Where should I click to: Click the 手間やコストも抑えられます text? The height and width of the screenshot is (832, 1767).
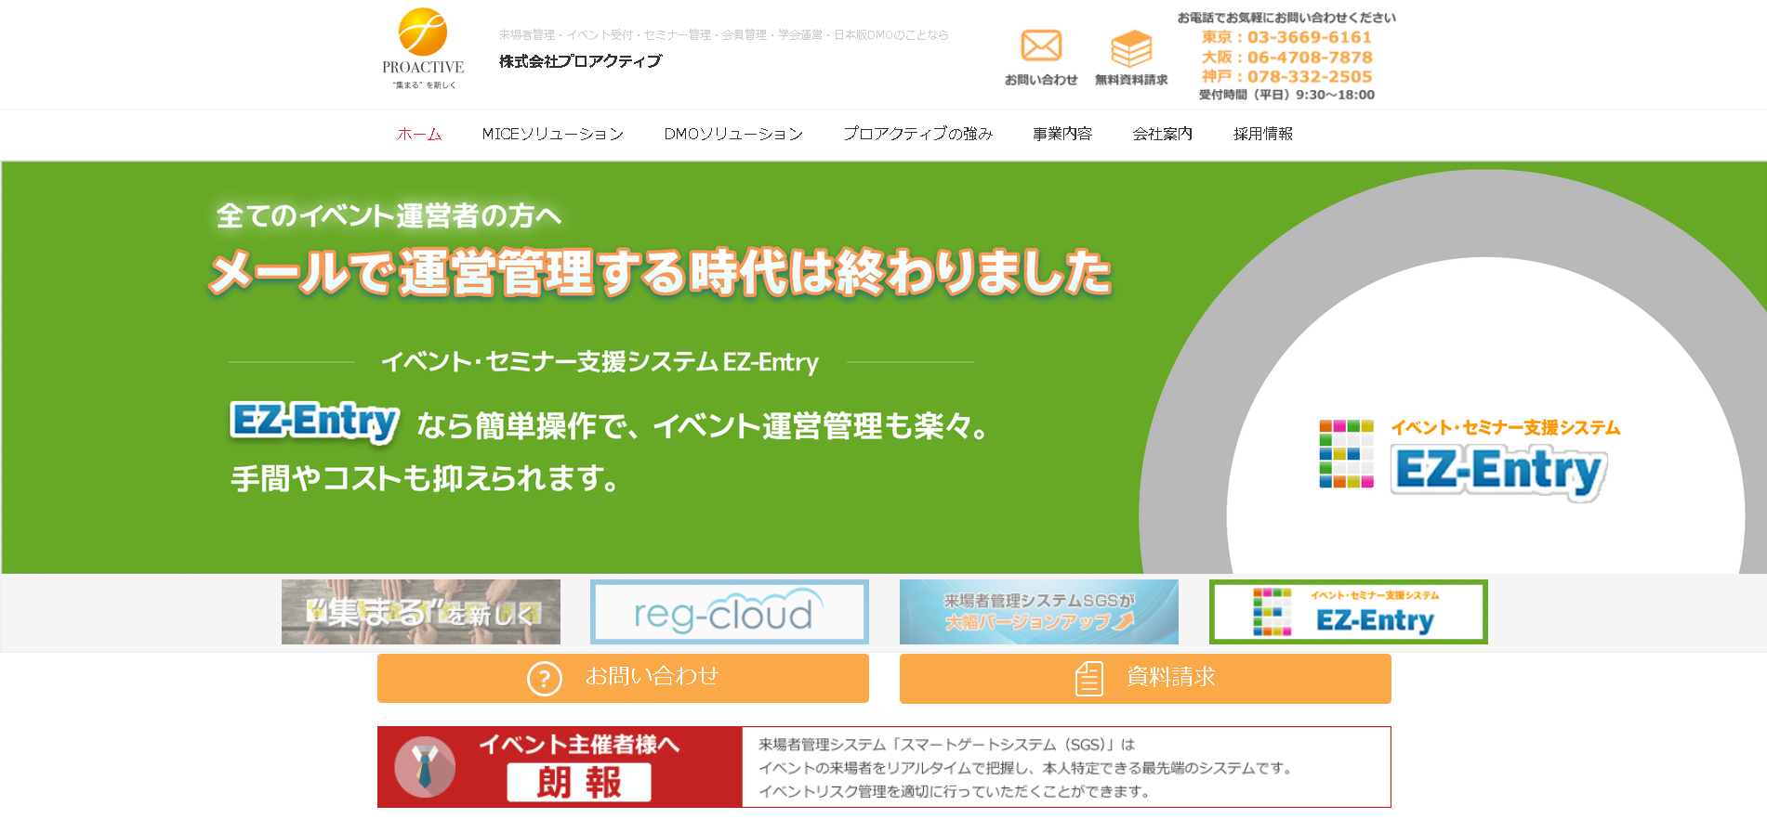(425, 479)
